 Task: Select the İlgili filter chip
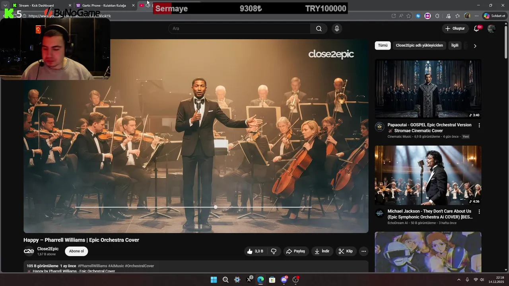(x=455, y=45)
